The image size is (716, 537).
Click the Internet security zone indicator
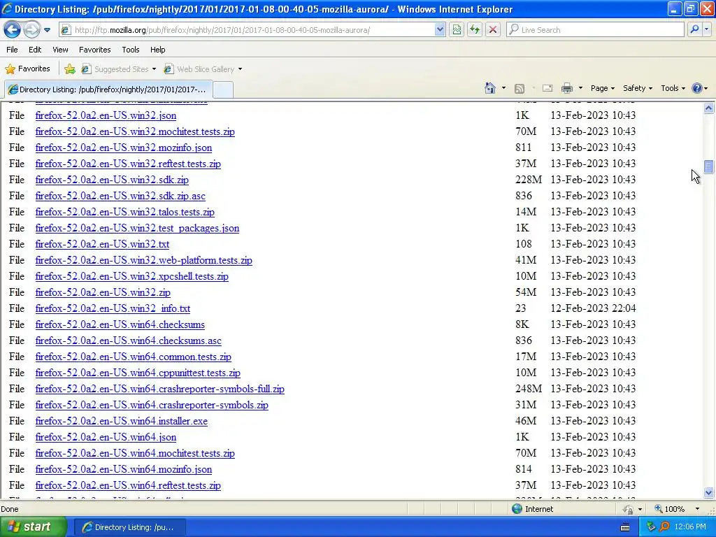pyautogui.click(x=532, y=509)
